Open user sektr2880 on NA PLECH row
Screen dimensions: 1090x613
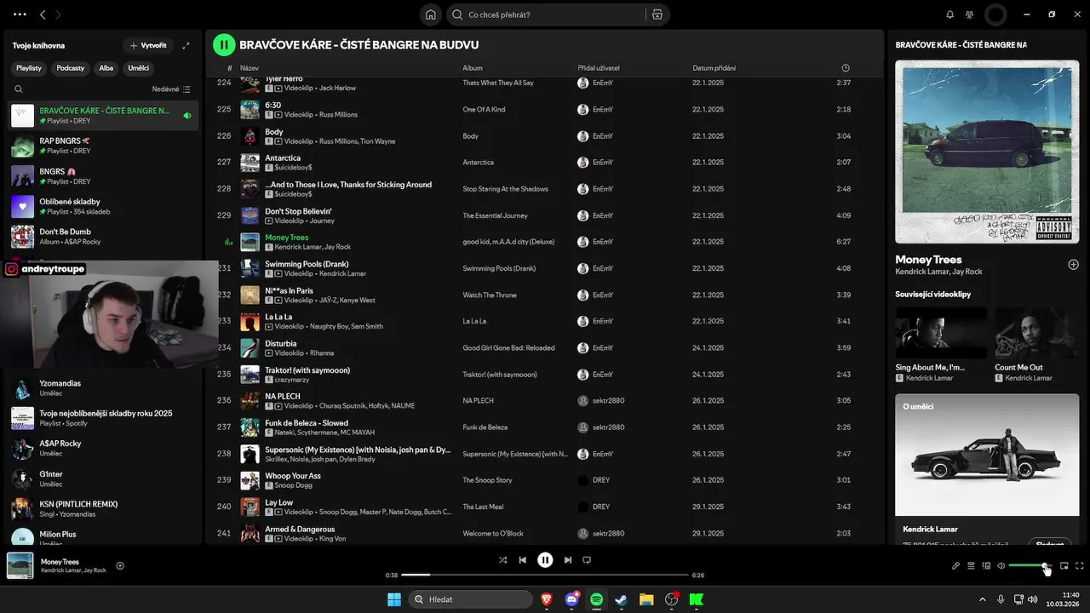(x=608, y=401)
